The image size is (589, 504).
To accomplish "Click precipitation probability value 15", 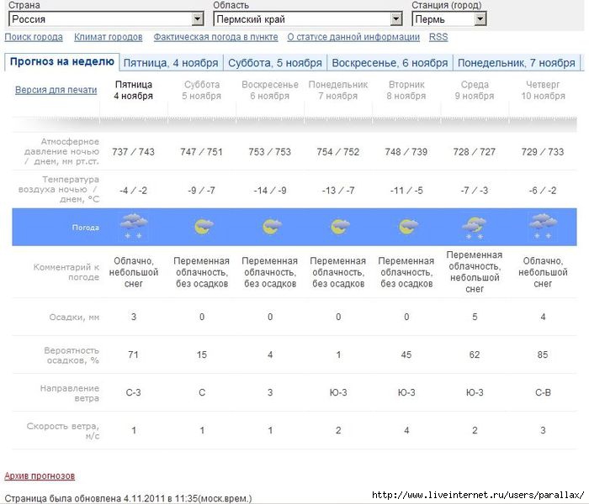I will [x=202, y=354].
